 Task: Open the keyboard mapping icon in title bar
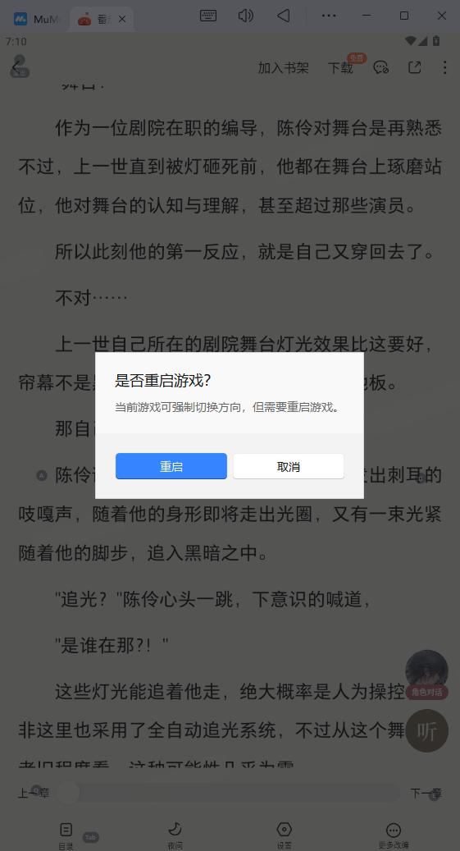[x=208, y=16]
